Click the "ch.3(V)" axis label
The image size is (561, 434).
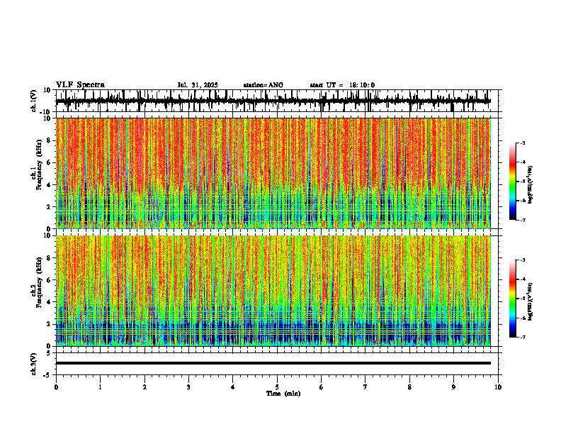(x=34, y=365)
